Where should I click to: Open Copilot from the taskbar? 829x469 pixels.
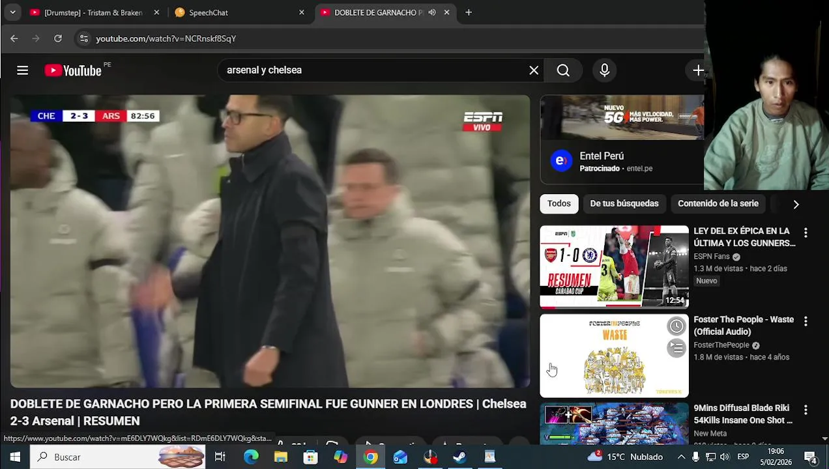pos(341,457)
